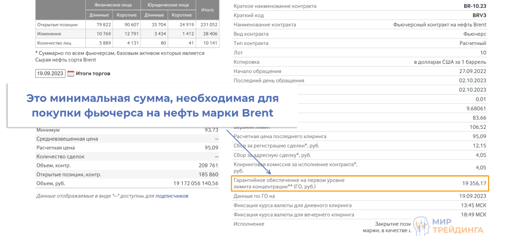Click the date field showing 19.09.2023

click(x=50, y=74)
